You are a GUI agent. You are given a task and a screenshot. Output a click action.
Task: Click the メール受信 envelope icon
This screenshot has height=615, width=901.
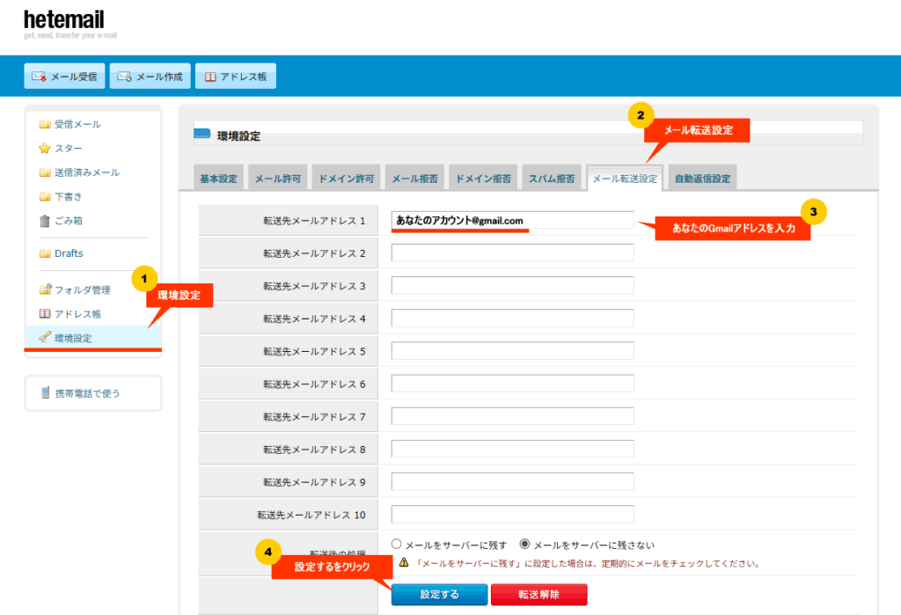pos(39,77)
